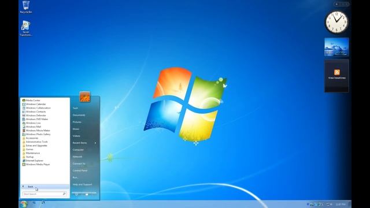Open Windows Collaboration in the Start menu
This screenshot has width=370, height=208.
click(36, 108)
